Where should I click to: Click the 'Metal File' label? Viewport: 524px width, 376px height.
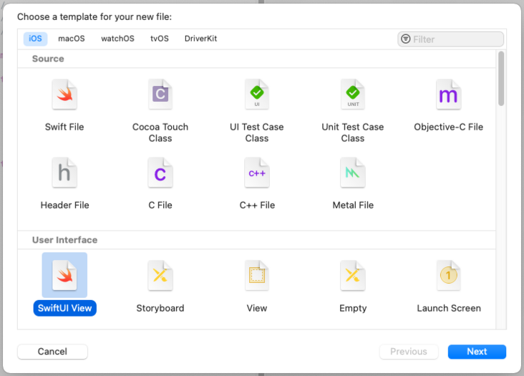(x=353, y=206)
